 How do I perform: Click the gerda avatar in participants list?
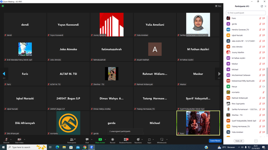point(228,24)
